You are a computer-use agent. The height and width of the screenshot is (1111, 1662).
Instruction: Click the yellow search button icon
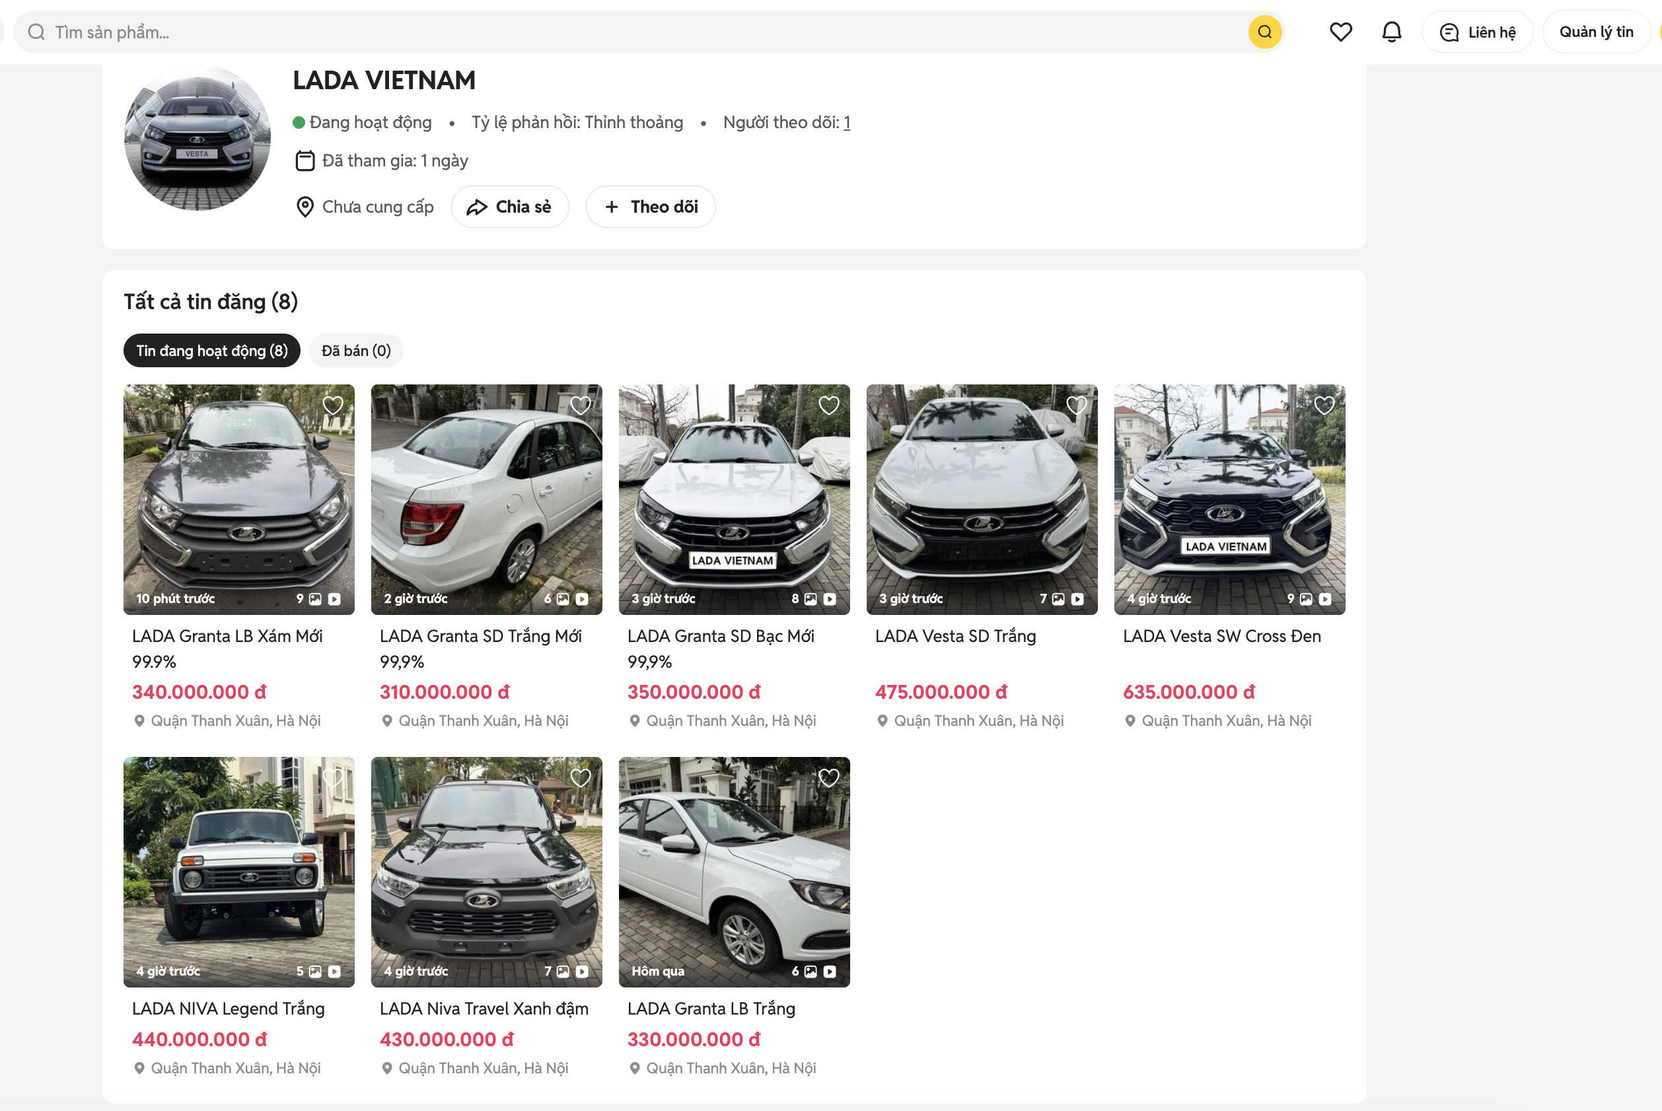(1264, 32)
